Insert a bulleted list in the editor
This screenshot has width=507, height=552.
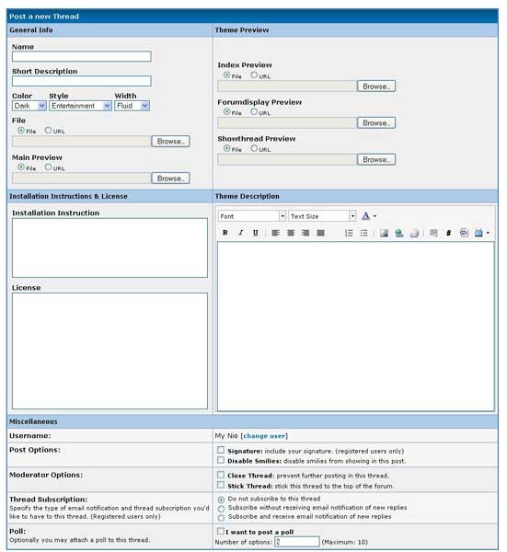363,233
